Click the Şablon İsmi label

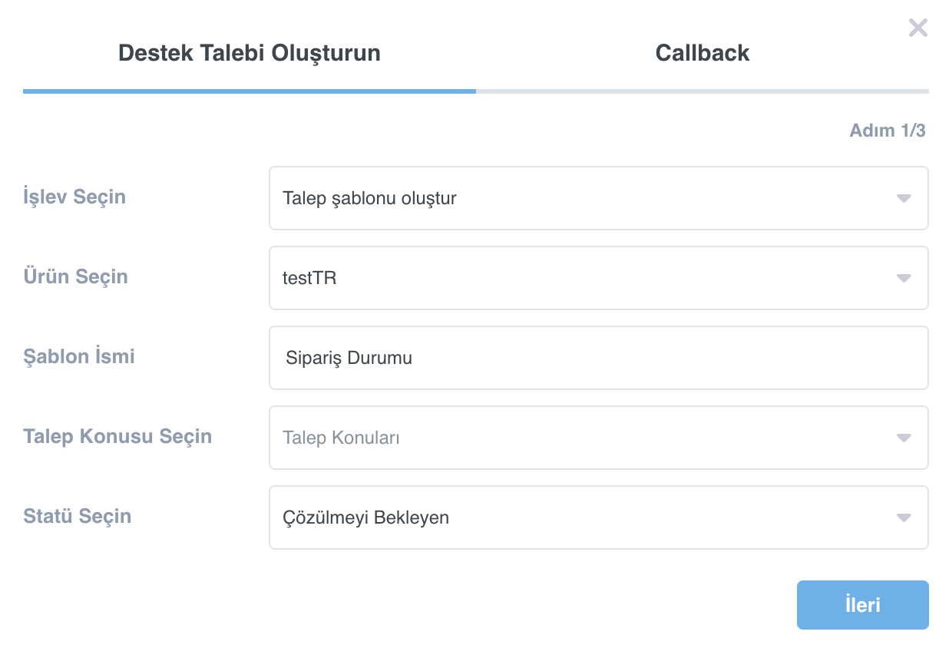pos(79,357)
